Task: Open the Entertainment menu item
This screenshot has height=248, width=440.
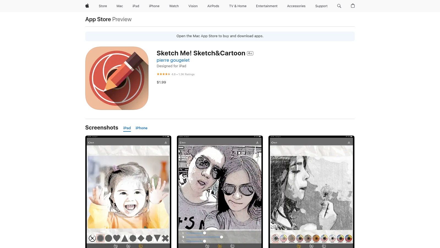Action: click(x=267, y=6)
